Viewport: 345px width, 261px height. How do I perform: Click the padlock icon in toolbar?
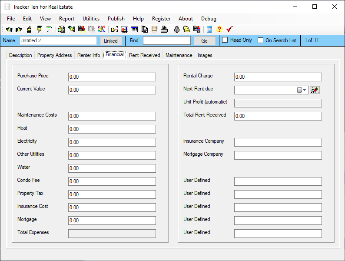tap(177, 29)
